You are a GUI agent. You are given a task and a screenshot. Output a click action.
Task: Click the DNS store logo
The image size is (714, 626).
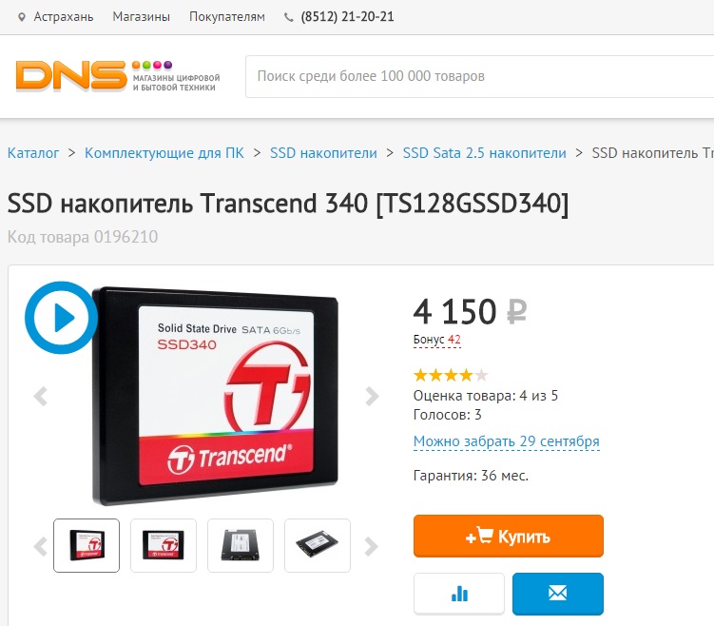(118, 76)
